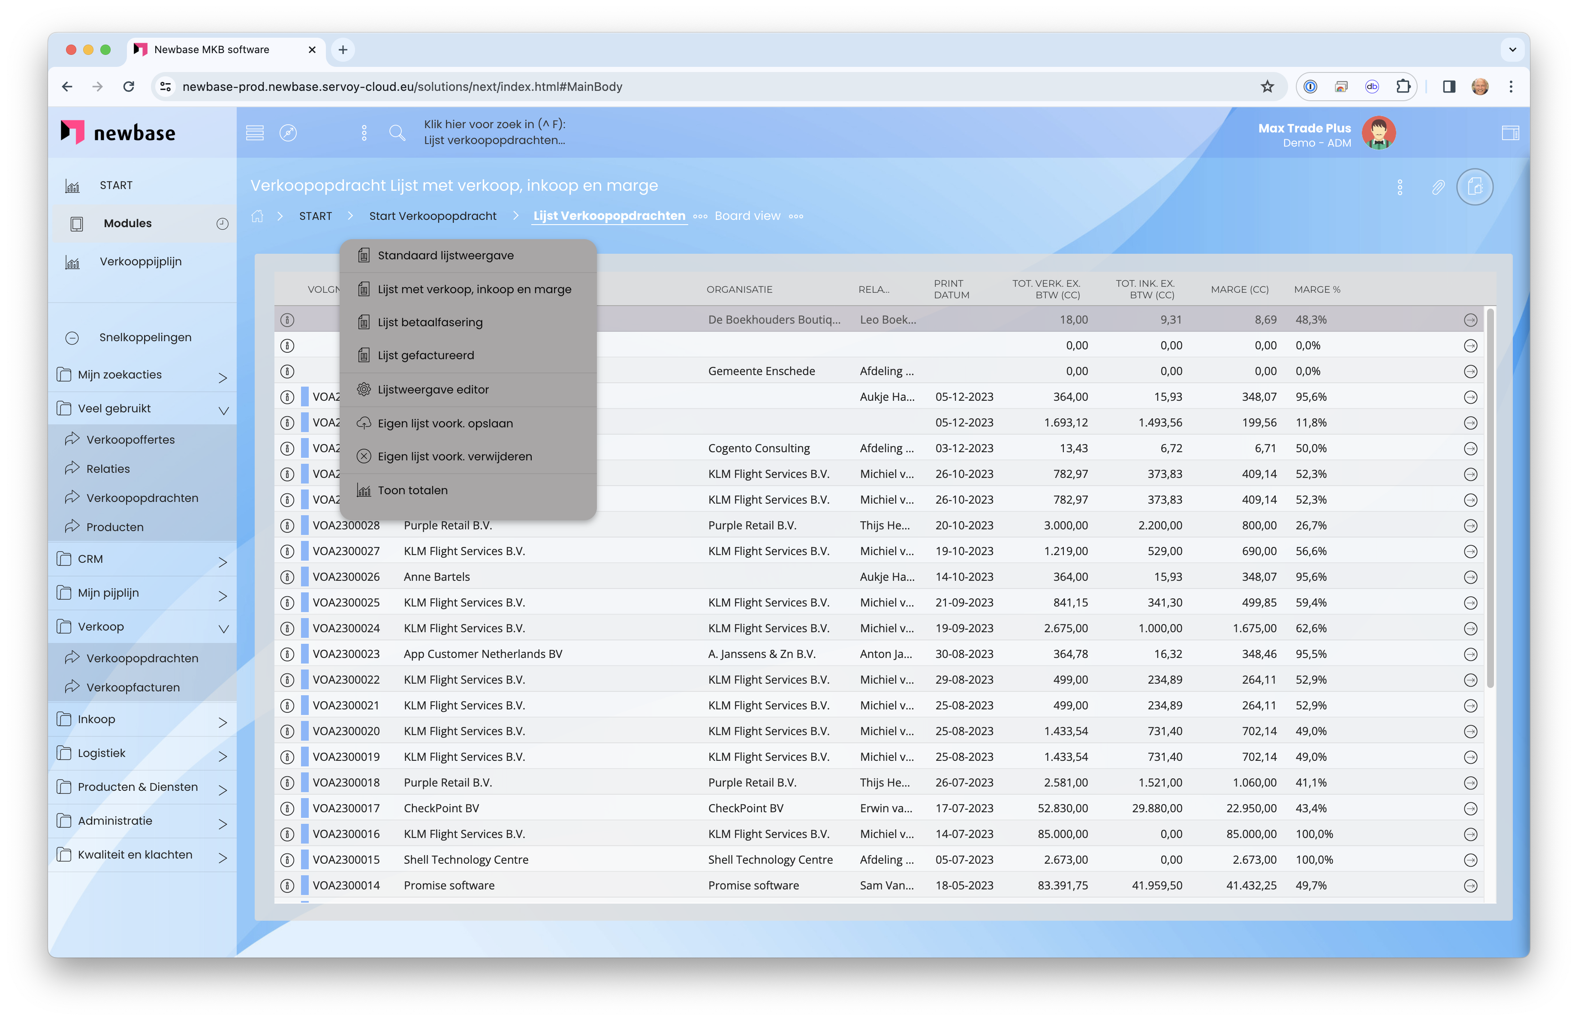This screenshot has width=1578, height=1021.
Task: Expand the Logistiek folder
Action: point(223,755)
